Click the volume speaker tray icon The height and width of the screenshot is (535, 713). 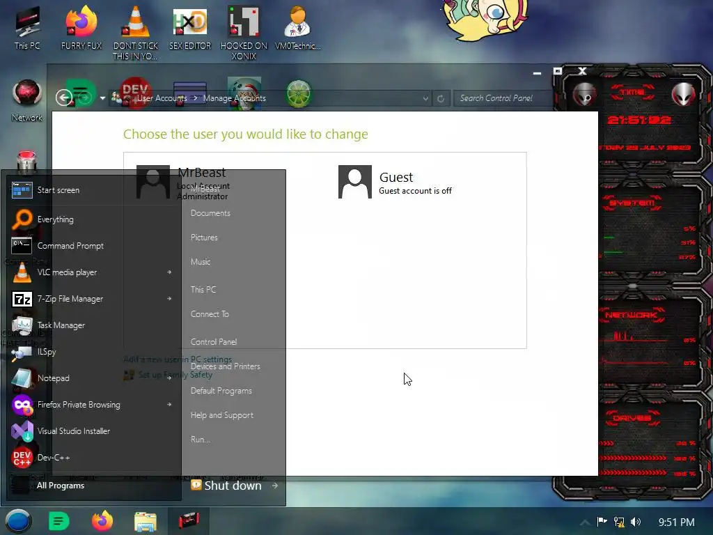point(636,522)
